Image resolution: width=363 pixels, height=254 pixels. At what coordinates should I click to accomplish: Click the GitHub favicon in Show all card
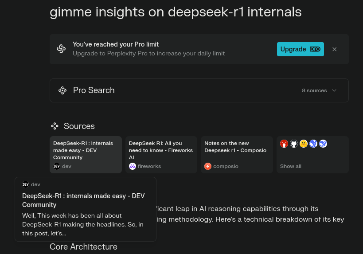pyautogui.click(x=294, y=144)
